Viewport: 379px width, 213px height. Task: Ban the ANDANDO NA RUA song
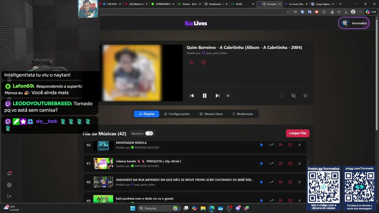[x=290, y=182]
